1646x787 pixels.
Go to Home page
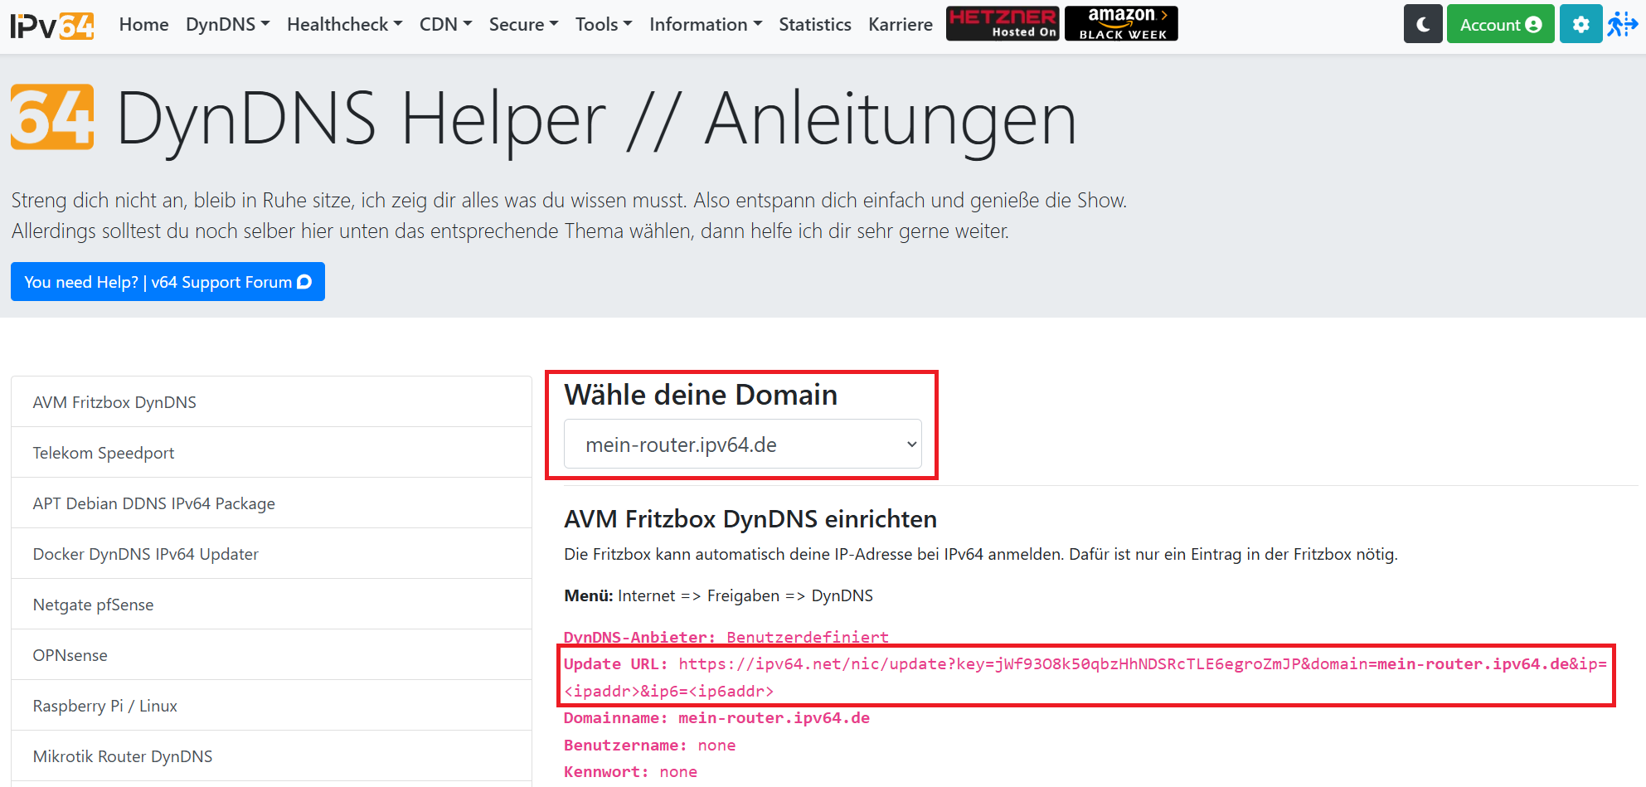pos(143,24)
